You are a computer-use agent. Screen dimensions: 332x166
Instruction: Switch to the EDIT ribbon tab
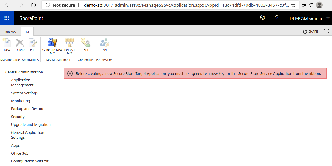(27, 32)
